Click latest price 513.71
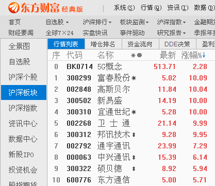 point(164,66)
